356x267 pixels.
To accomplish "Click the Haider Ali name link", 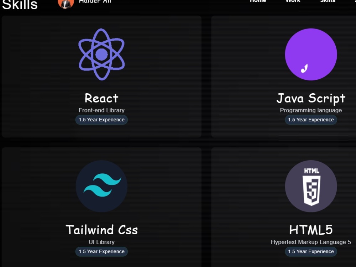I will [x=95, y=2].
